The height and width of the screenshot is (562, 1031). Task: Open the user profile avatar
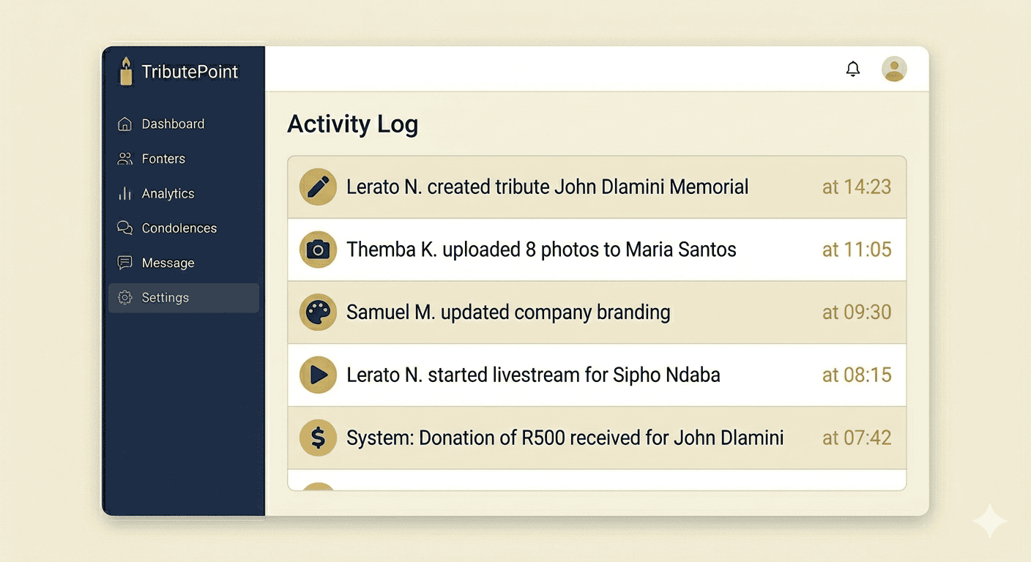(894, 68)
